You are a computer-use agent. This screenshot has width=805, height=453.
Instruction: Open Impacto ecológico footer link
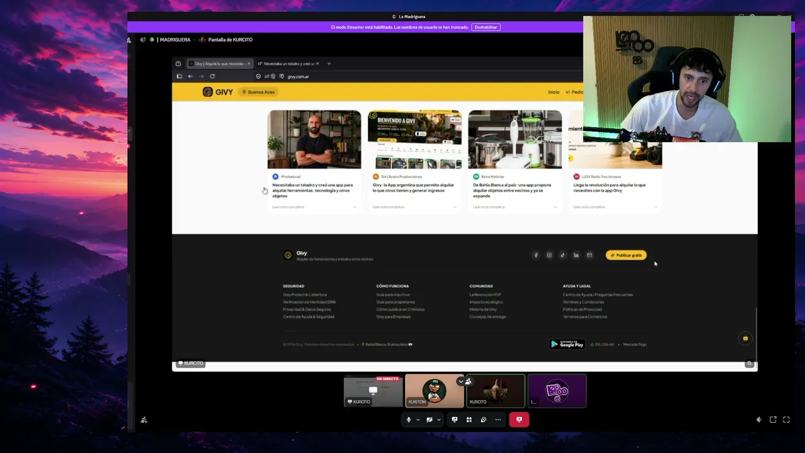(486, 302)
